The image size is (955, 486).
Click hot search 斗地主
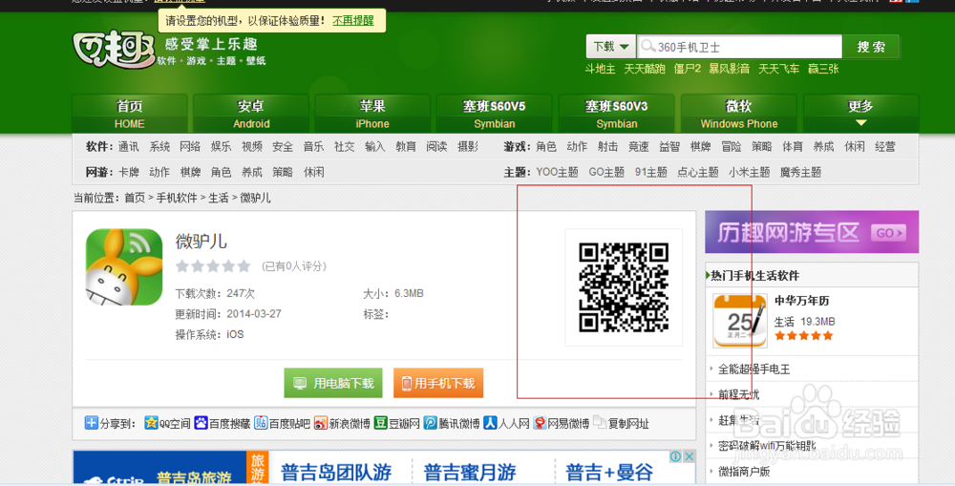pyautogui.click(x=600, y=69)
